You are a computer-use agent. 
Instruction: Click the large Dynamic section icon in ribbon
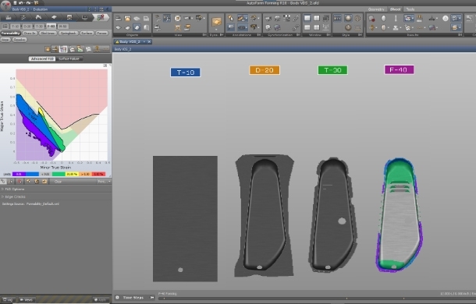[216, 22]
